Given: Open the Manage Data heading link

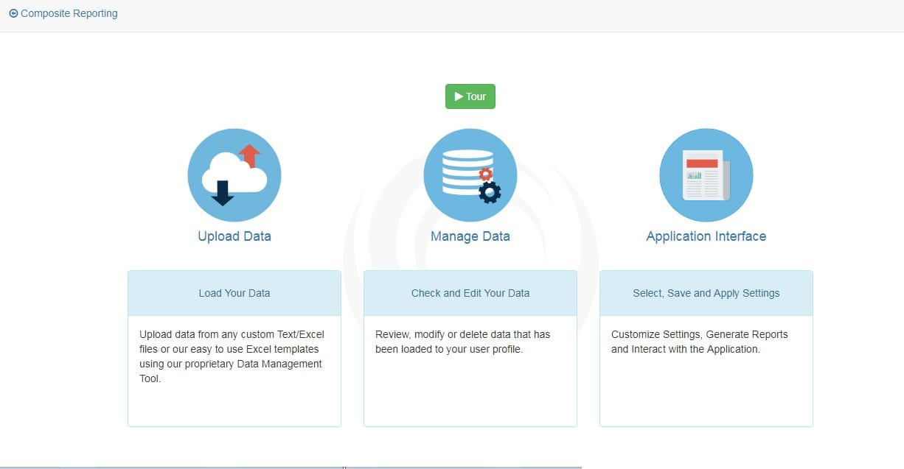Looking at the screenshot, I should point(470,236).
